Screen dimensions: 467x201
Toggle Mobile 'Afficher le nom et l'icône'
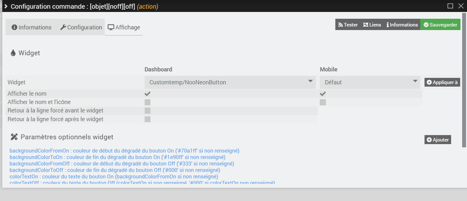pyautogui.click(x=323, y=102)
